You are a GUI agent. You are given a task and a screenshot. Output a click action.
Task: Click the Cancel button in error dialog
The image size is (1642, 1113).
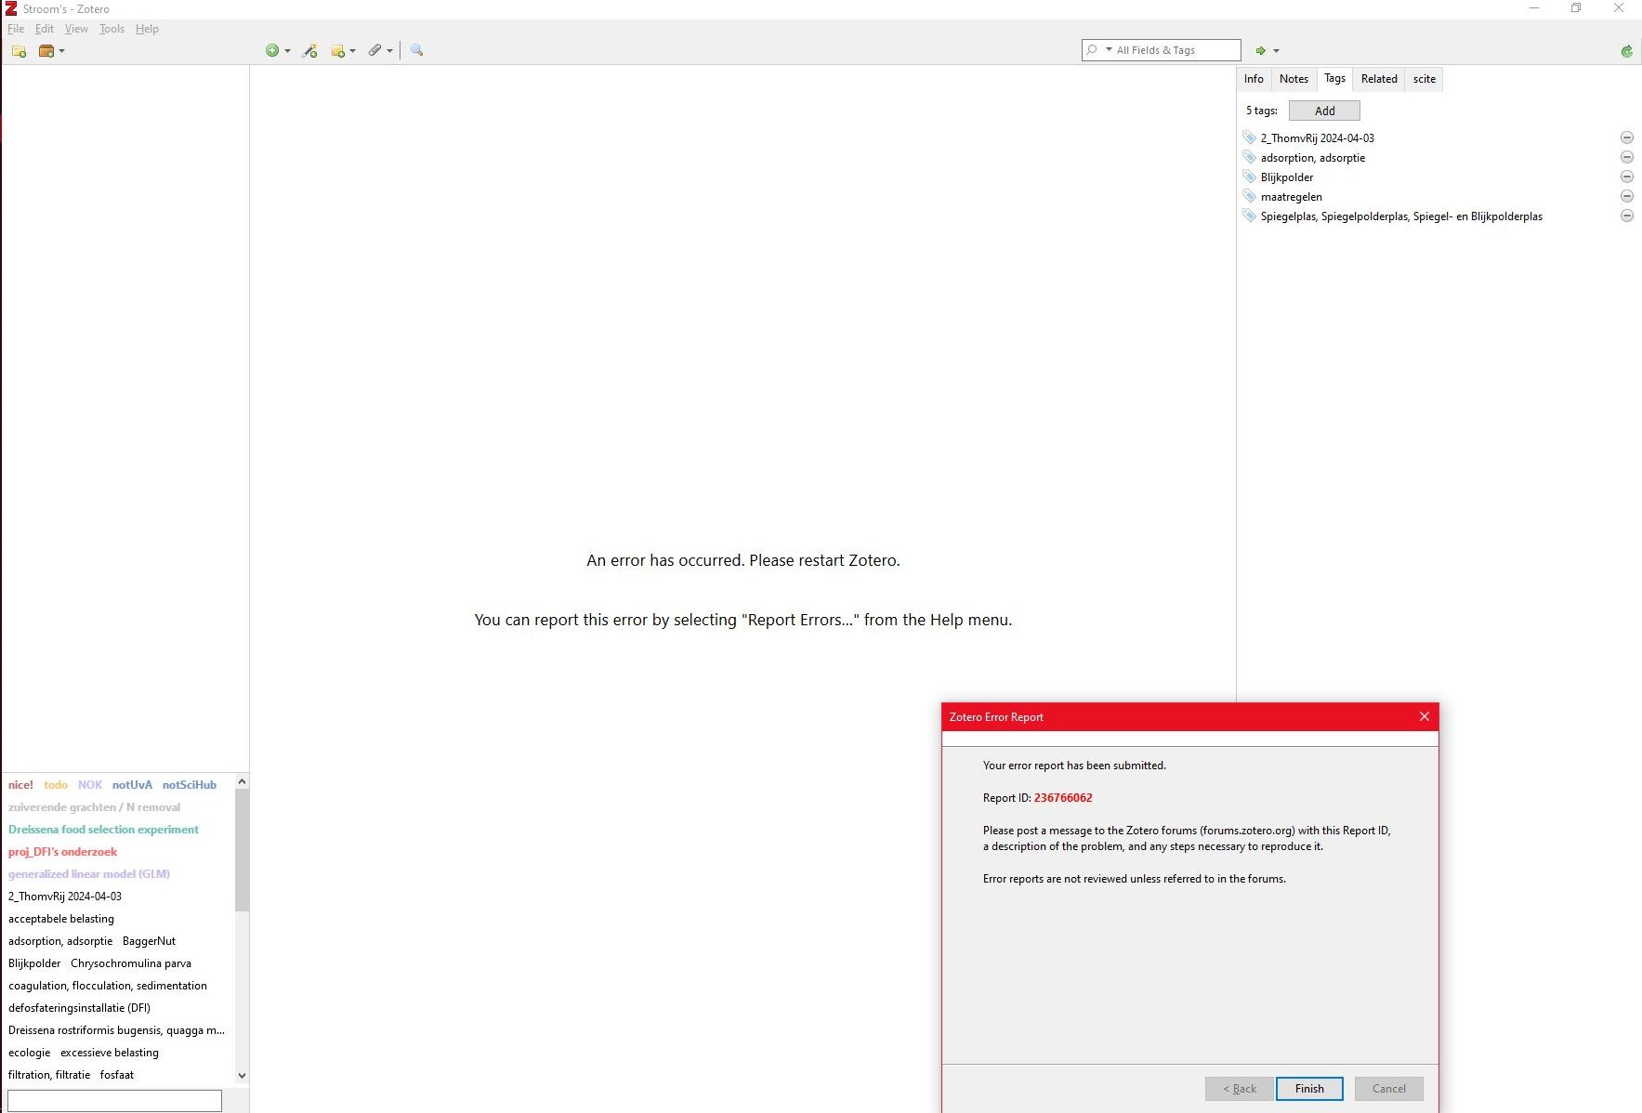(1388, 1089)
